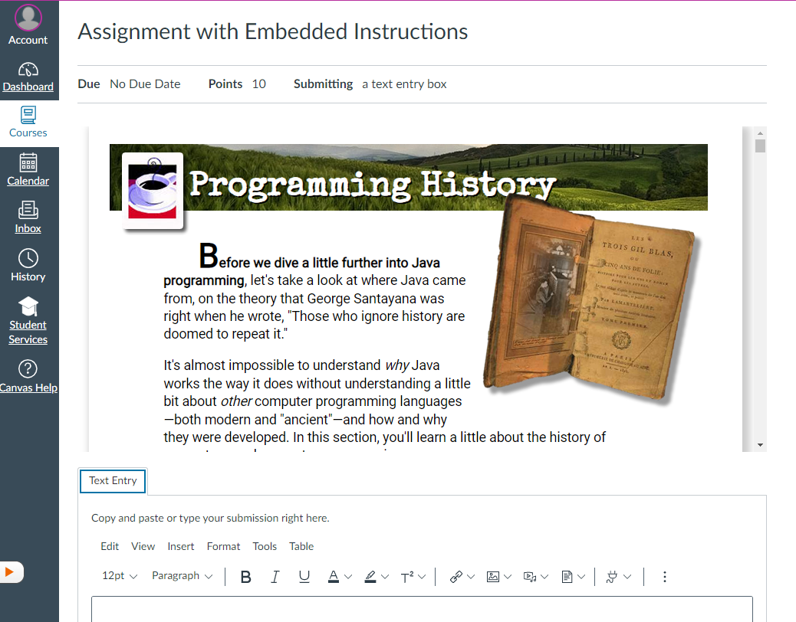Open the Student Services link
The image size is (796, 622).
28,322
